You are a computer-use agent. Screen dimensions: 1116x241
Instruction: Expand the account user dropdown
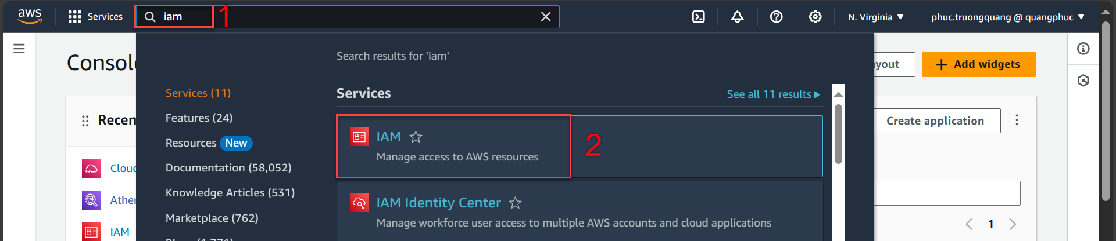tap(1007, 17)
